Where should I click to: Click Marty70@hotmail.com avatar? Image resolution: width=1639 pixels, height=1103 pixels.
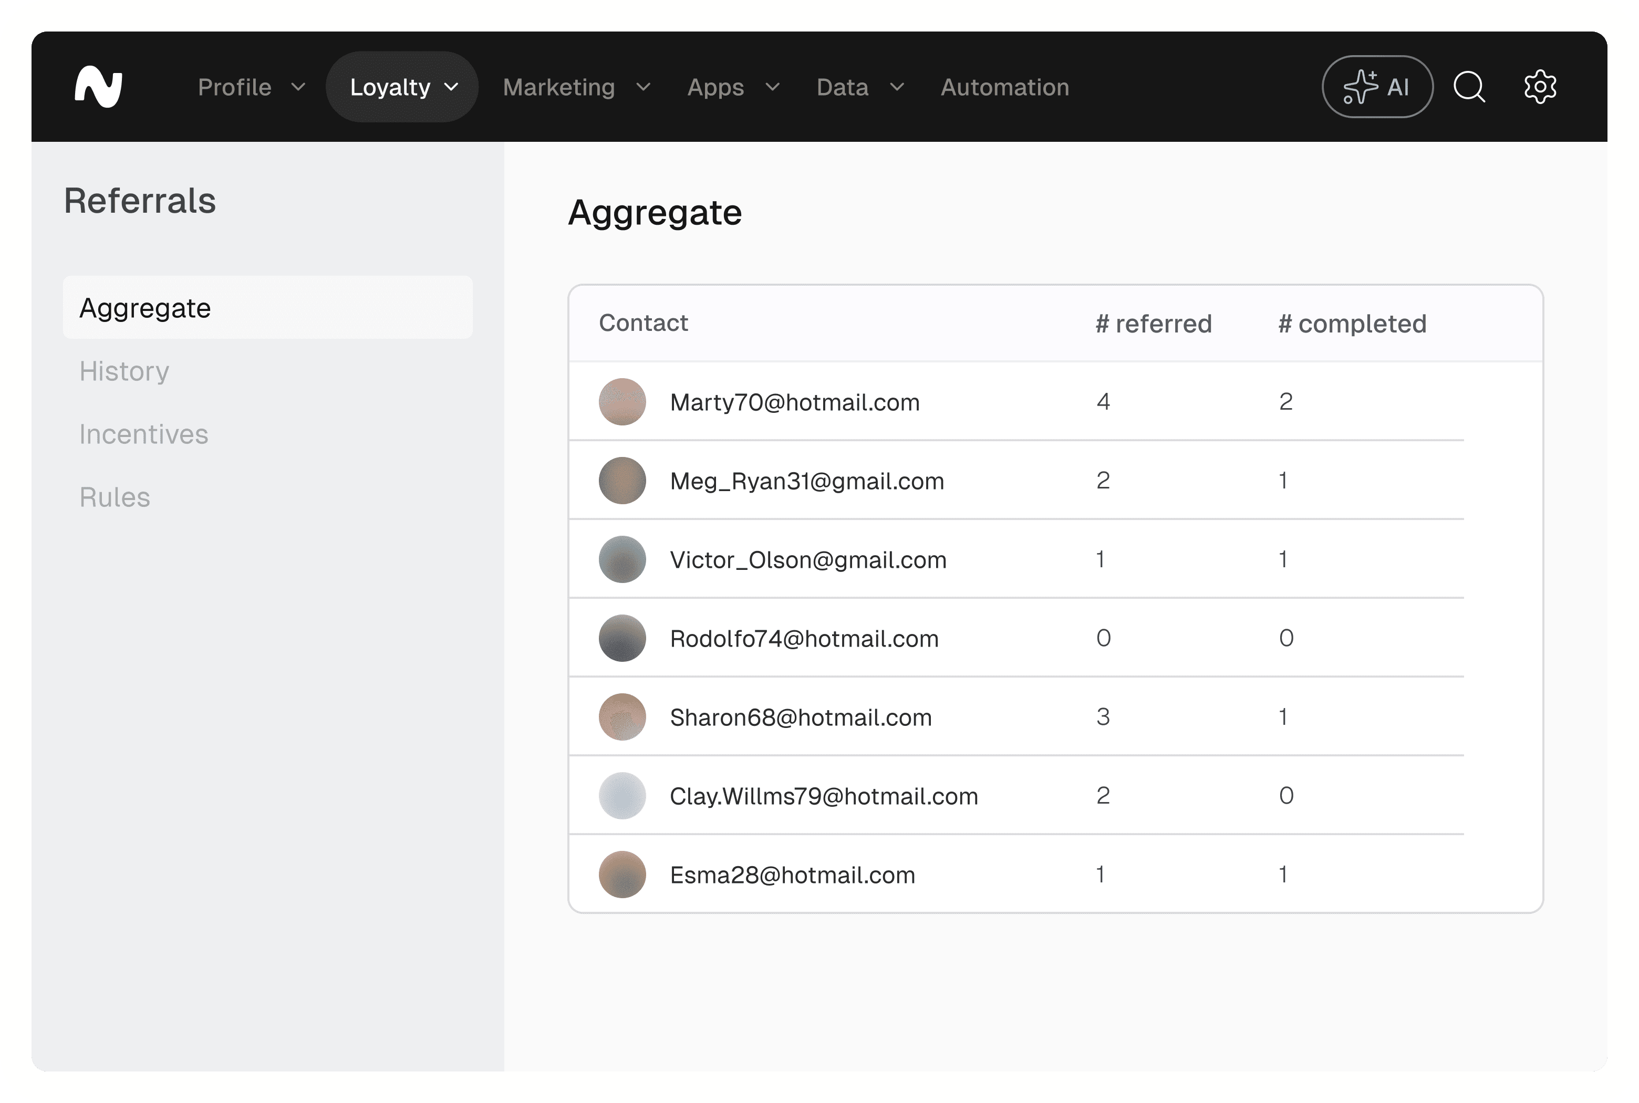coord(622,402)
